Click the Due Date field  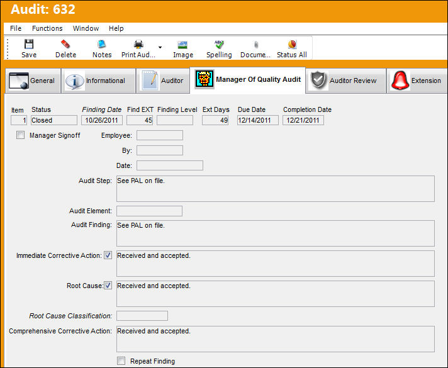point(258,120)
